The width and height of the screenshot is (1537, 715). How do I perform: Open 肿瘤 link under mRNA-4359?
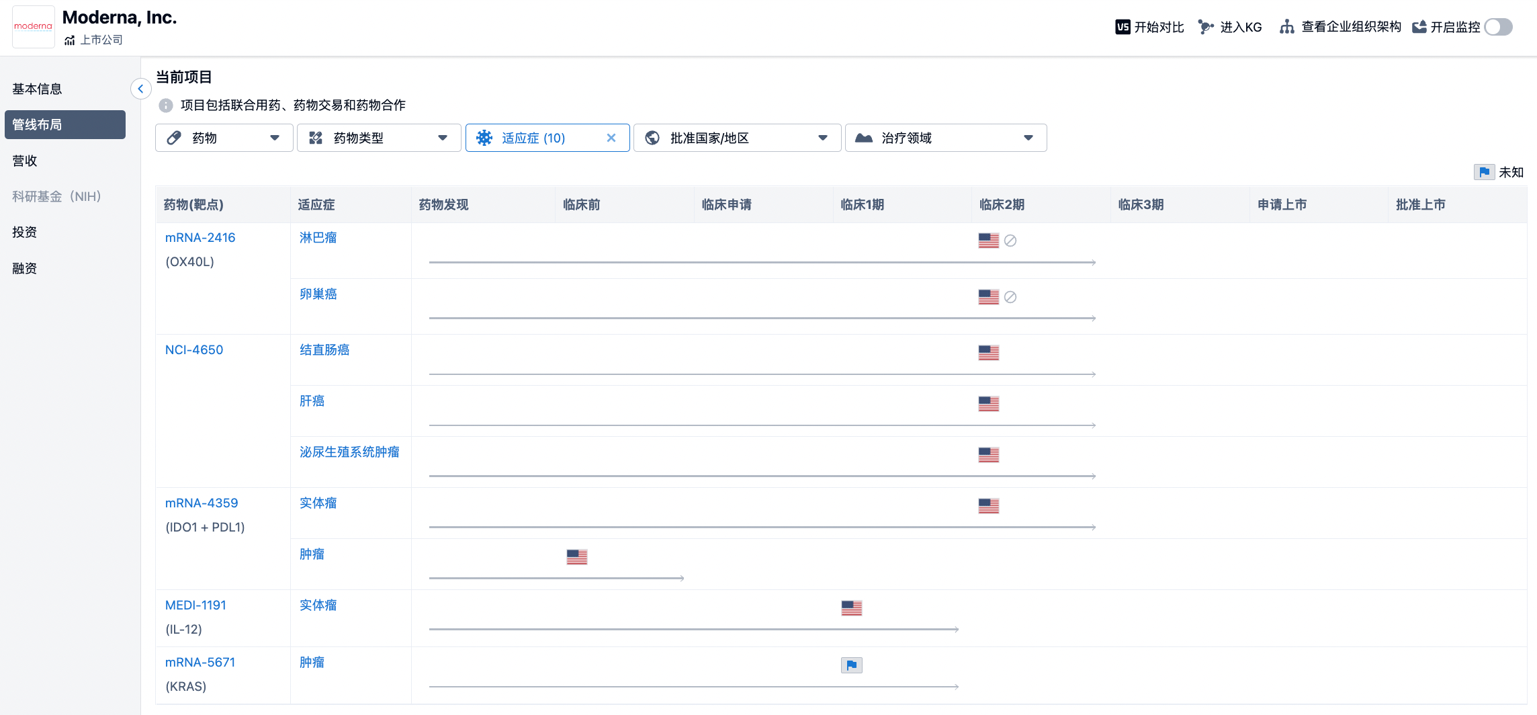312,554
